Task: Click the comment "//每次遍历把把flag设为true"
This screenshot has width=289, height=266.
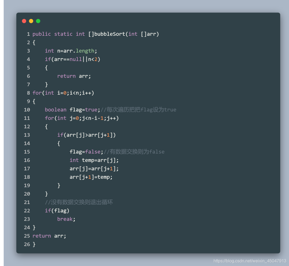Action: click(x=138, y=110)
